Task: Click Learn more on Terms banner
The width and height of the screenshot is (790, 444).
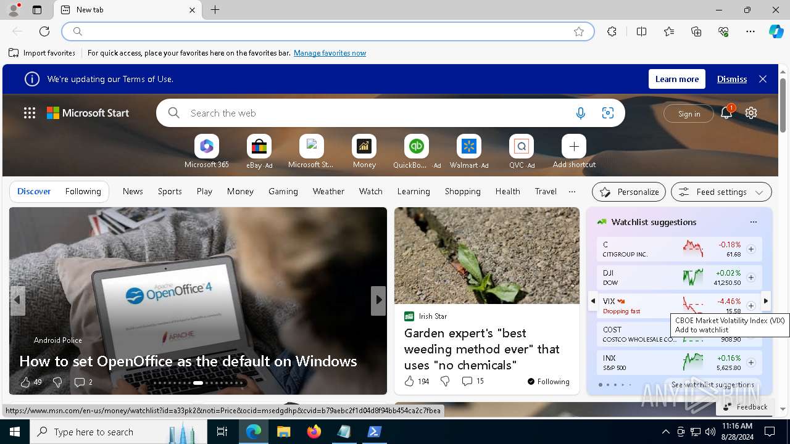Action: 677,79
